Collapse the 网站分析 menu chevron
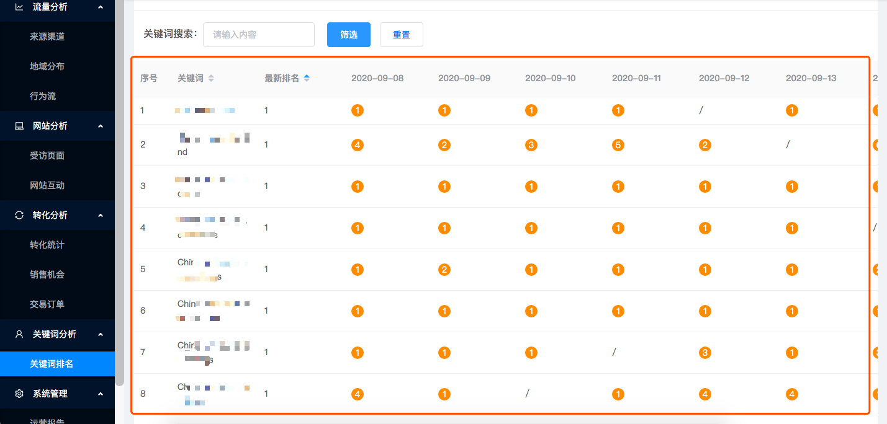Screen dimensions: 887x424 click(x=101, y=126)
